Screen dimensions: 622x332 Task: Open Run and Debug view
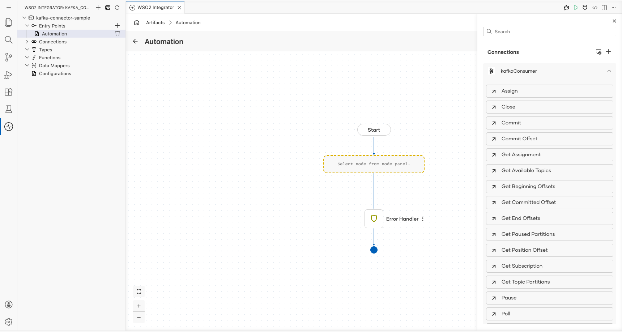(9, 75)
